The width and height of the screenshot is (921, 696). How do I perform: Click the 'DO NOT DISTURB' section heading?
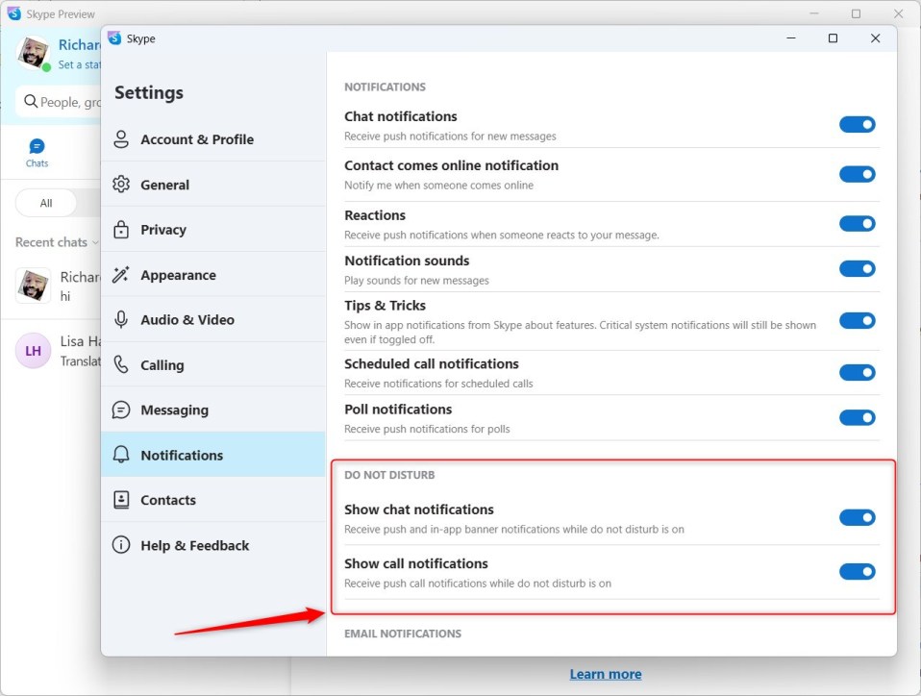[x=389, y=475]
